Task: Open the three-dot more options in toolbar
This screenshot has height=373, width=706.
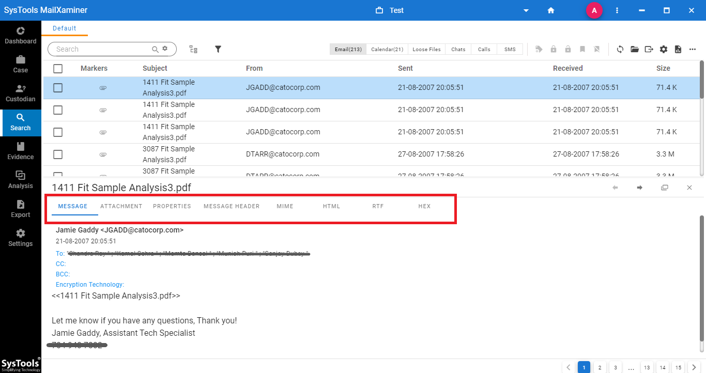Action: point(693,49)
